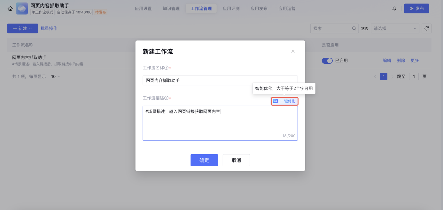Toggle the 已启用 switch off
443x210 pixels.
[x=327, y=61]
